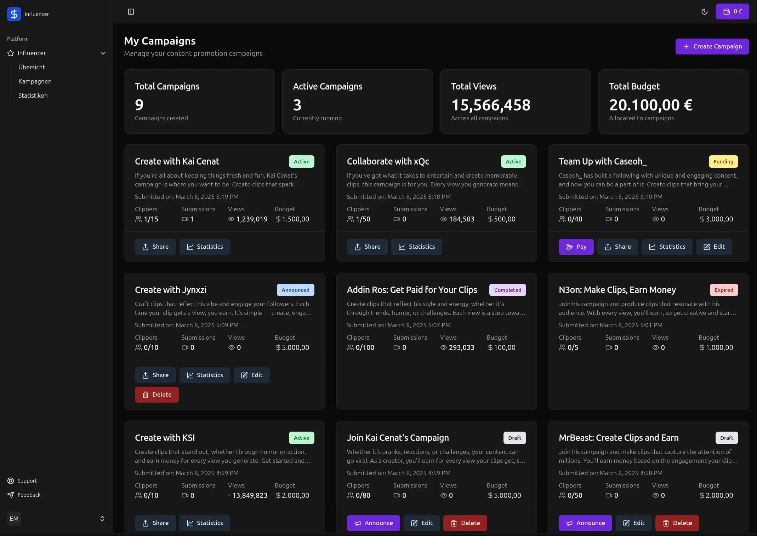Screen dimensions: 757x536
Task: Click the star icon next to Influencer
Action: (x=11, y=53)
